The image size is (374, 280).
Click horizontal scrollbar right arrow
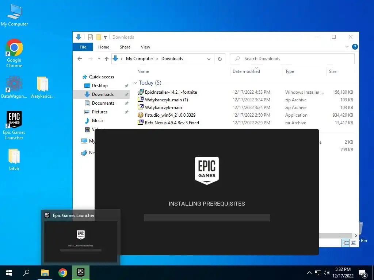tap(356, 236)
